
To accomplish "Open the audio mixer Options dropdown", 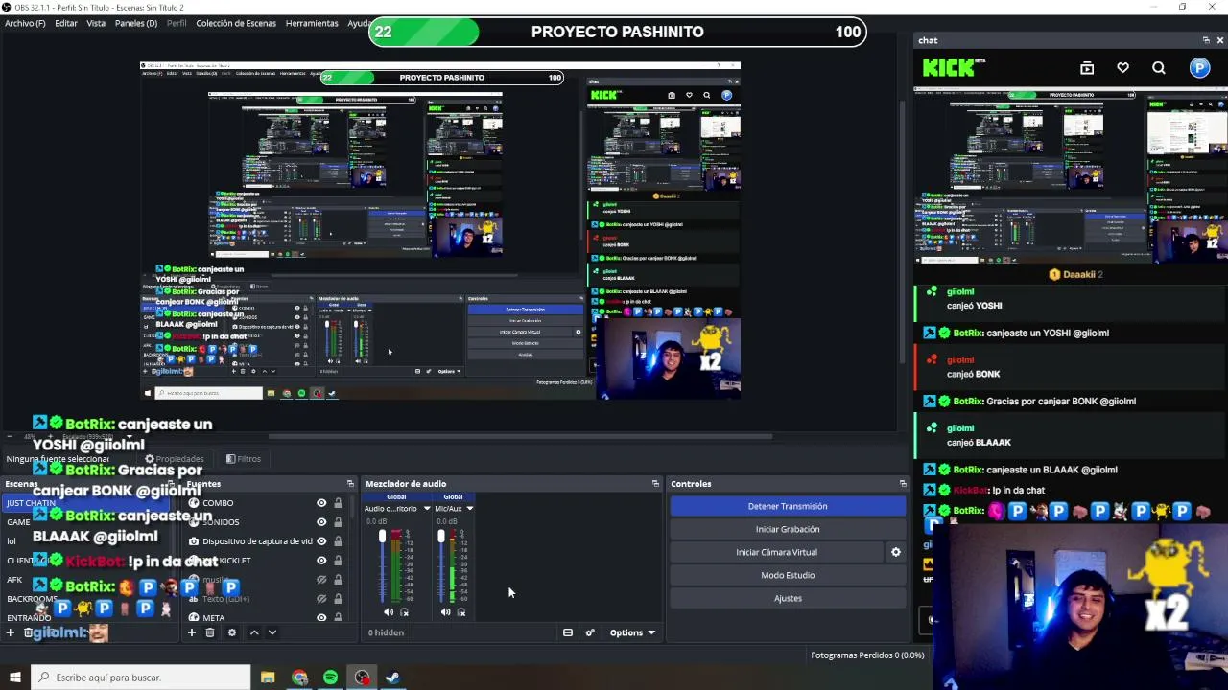I will [x=633, y=632].
